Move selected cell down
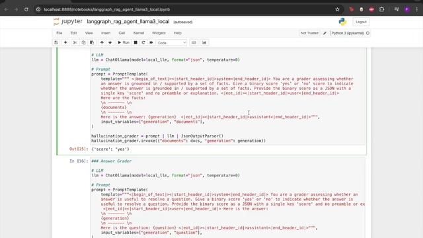423x238 pixels. click(x=110, y=42)
